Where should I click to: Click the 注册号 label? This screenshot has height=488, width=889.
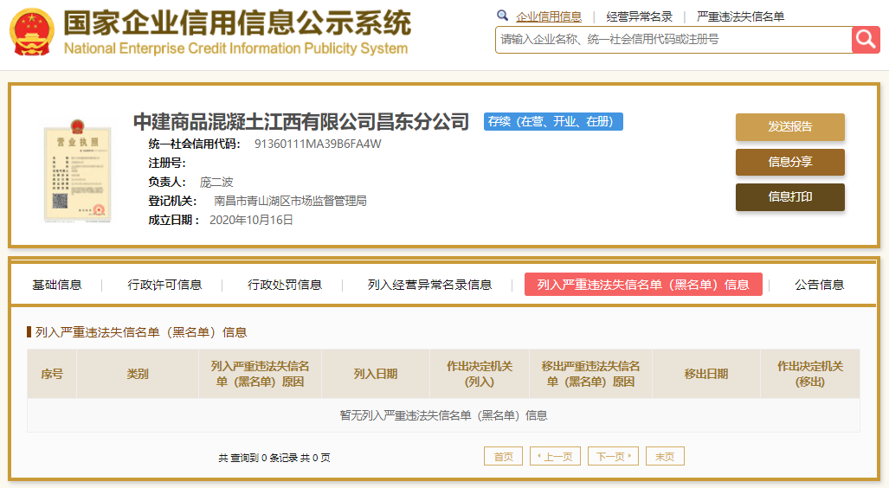[167, 164]
